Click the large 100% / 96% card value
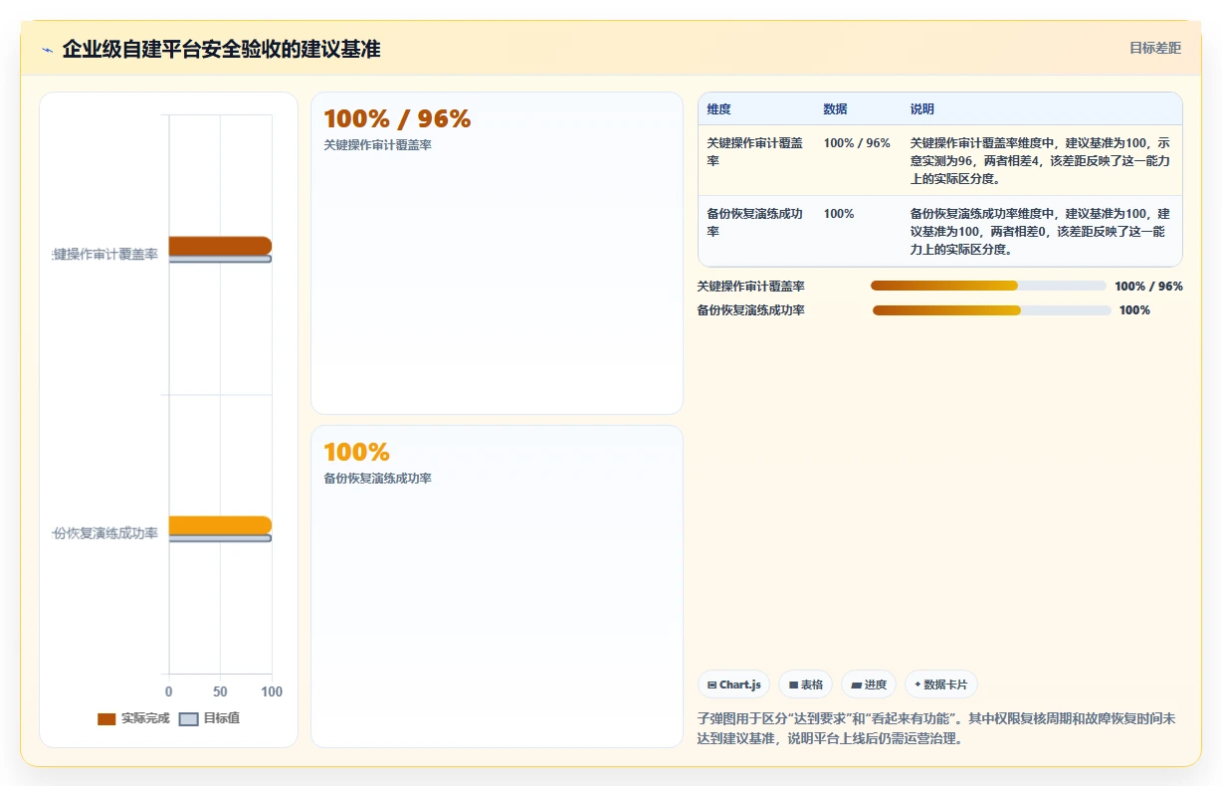Screen dimensions: 1222x786 coord(397,119)
